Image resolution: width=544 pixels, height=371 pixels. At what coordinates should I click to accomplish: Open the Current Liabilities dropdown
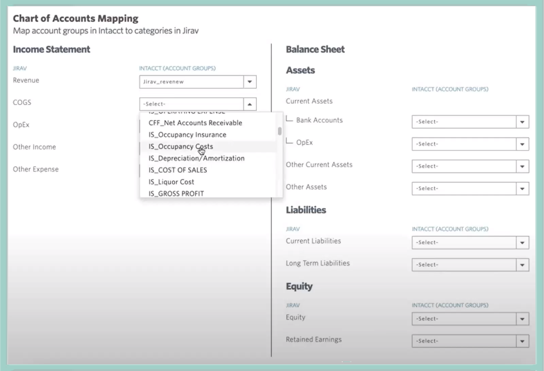pyautogui.click(x=470, y=243)
